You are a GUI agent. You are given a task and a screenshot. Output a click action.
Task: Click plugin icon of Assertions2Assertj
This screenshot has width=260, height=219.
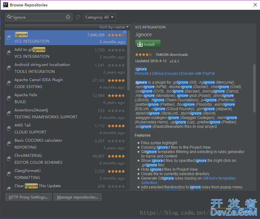coord(9,113)
